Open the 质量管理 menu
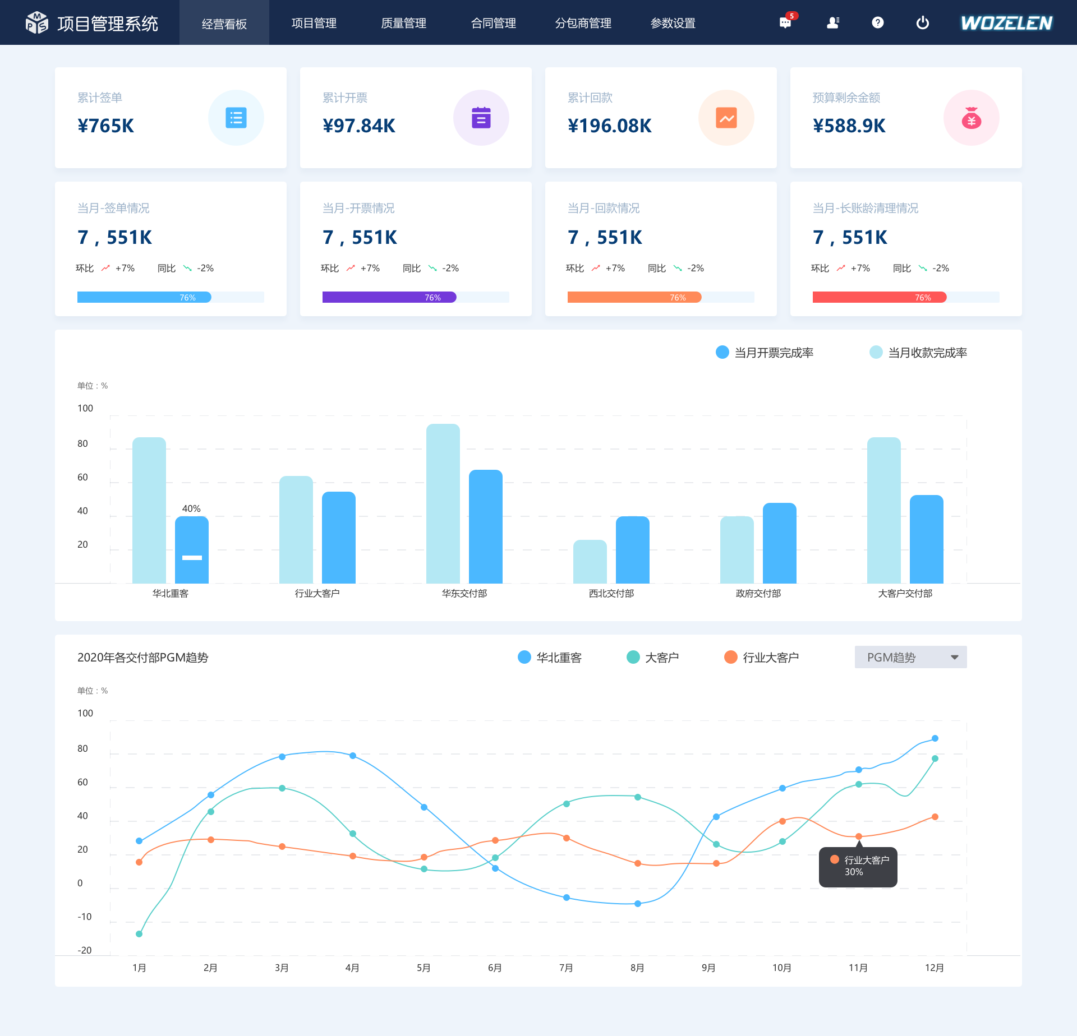 [404, 24]
